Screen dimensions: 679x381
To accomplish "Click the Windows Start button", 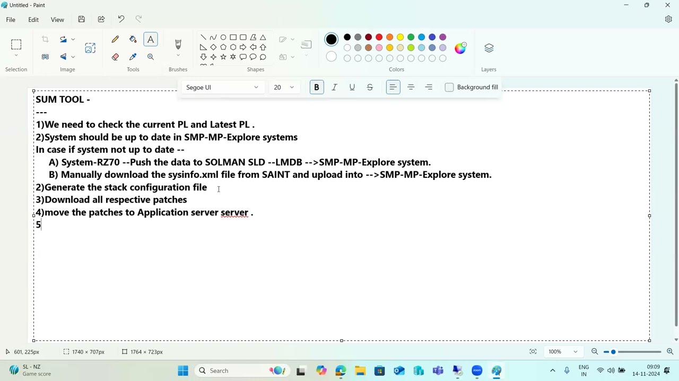I will click(183, 370).
